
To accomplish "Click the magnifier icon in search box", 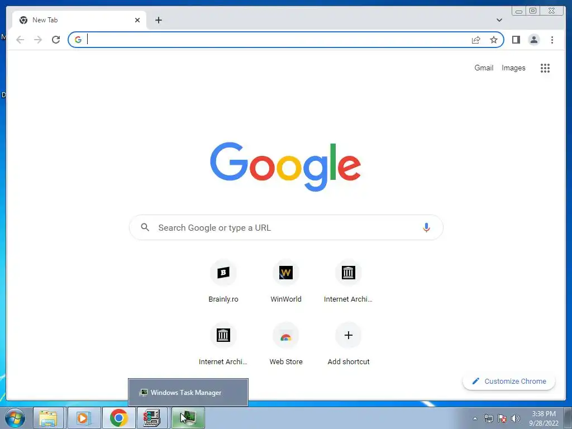I will click(145, 227).
